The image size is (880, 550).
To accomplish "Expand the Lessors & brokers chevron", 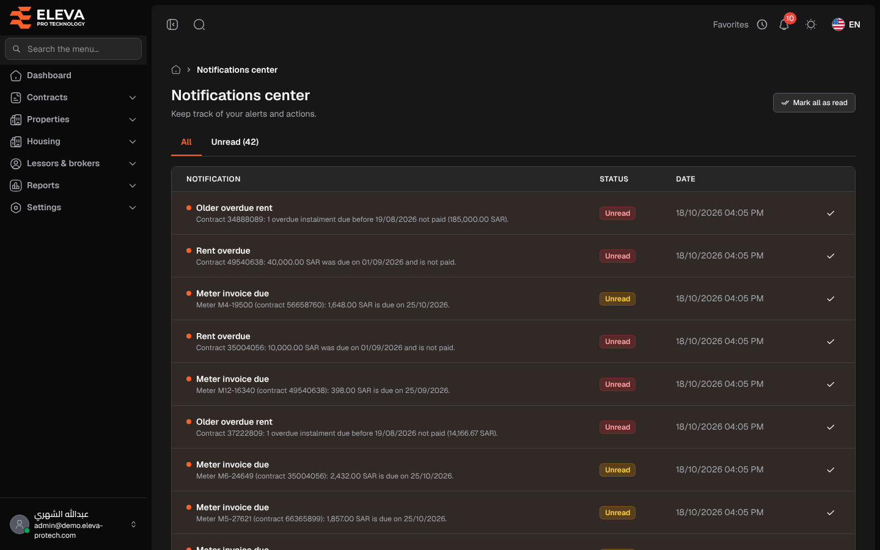I will click(133, 164).
